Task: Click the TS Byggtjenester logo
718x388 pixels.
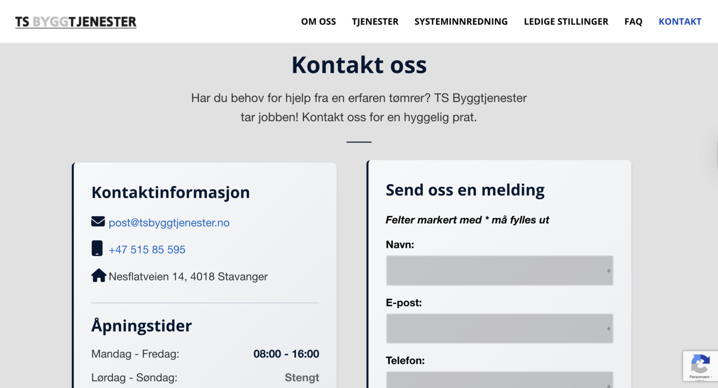Action: (76, 22)
